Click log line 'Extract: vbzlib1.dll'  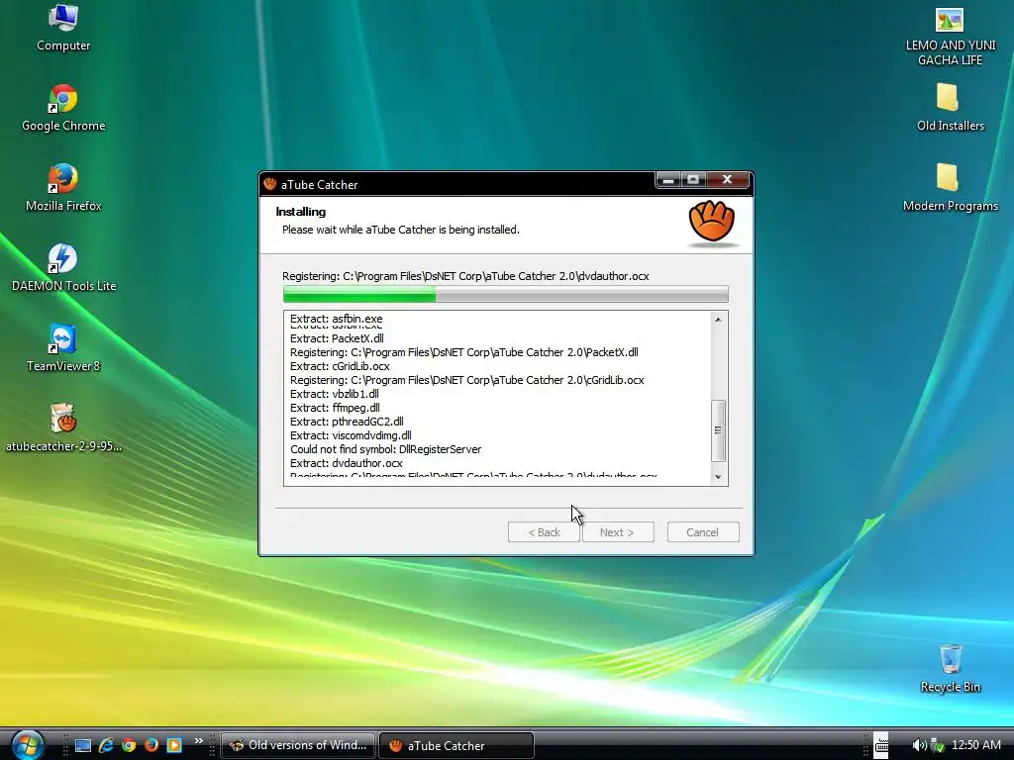pyautogui.click(x=335, y=394)
